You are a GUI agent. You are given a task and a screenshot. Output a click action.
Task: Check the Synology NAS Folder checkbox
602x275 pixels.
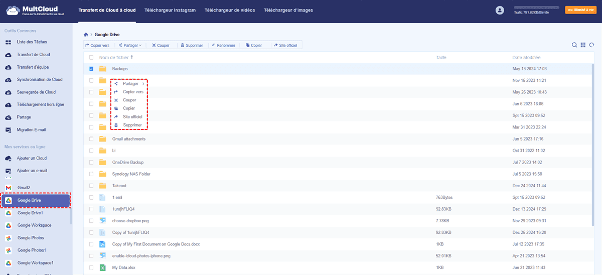[91, 174]
